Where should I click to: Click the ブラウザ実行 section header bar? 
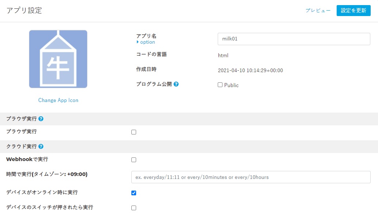(x=189, y=119)
